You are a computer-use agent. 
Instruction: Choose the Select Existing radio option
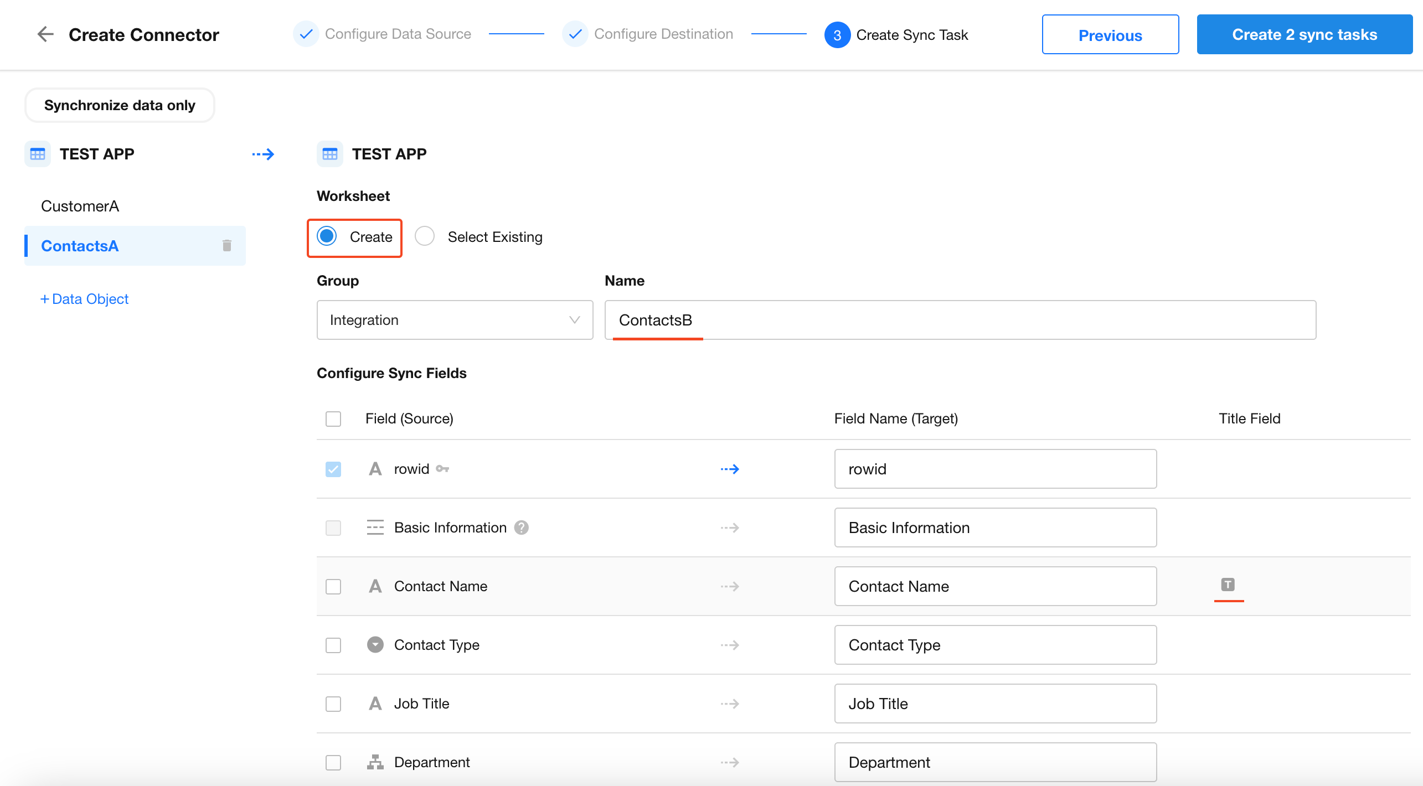pyautogui.click(x=425, y=236)
